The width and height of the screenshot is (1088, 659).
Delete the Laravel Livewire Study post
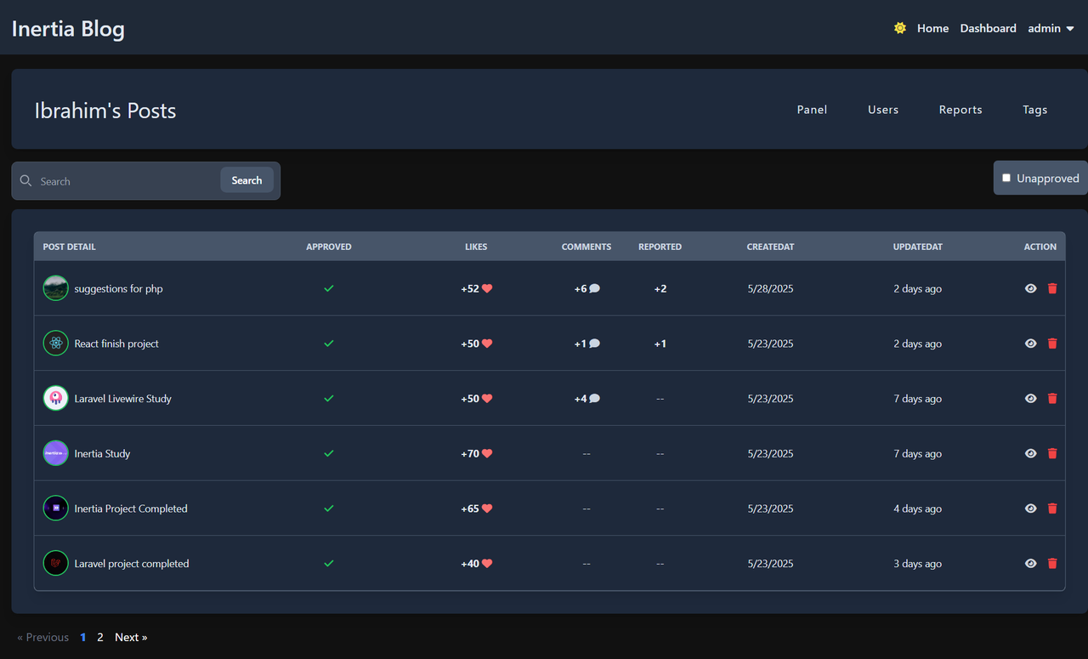[x=1052, y=398]
